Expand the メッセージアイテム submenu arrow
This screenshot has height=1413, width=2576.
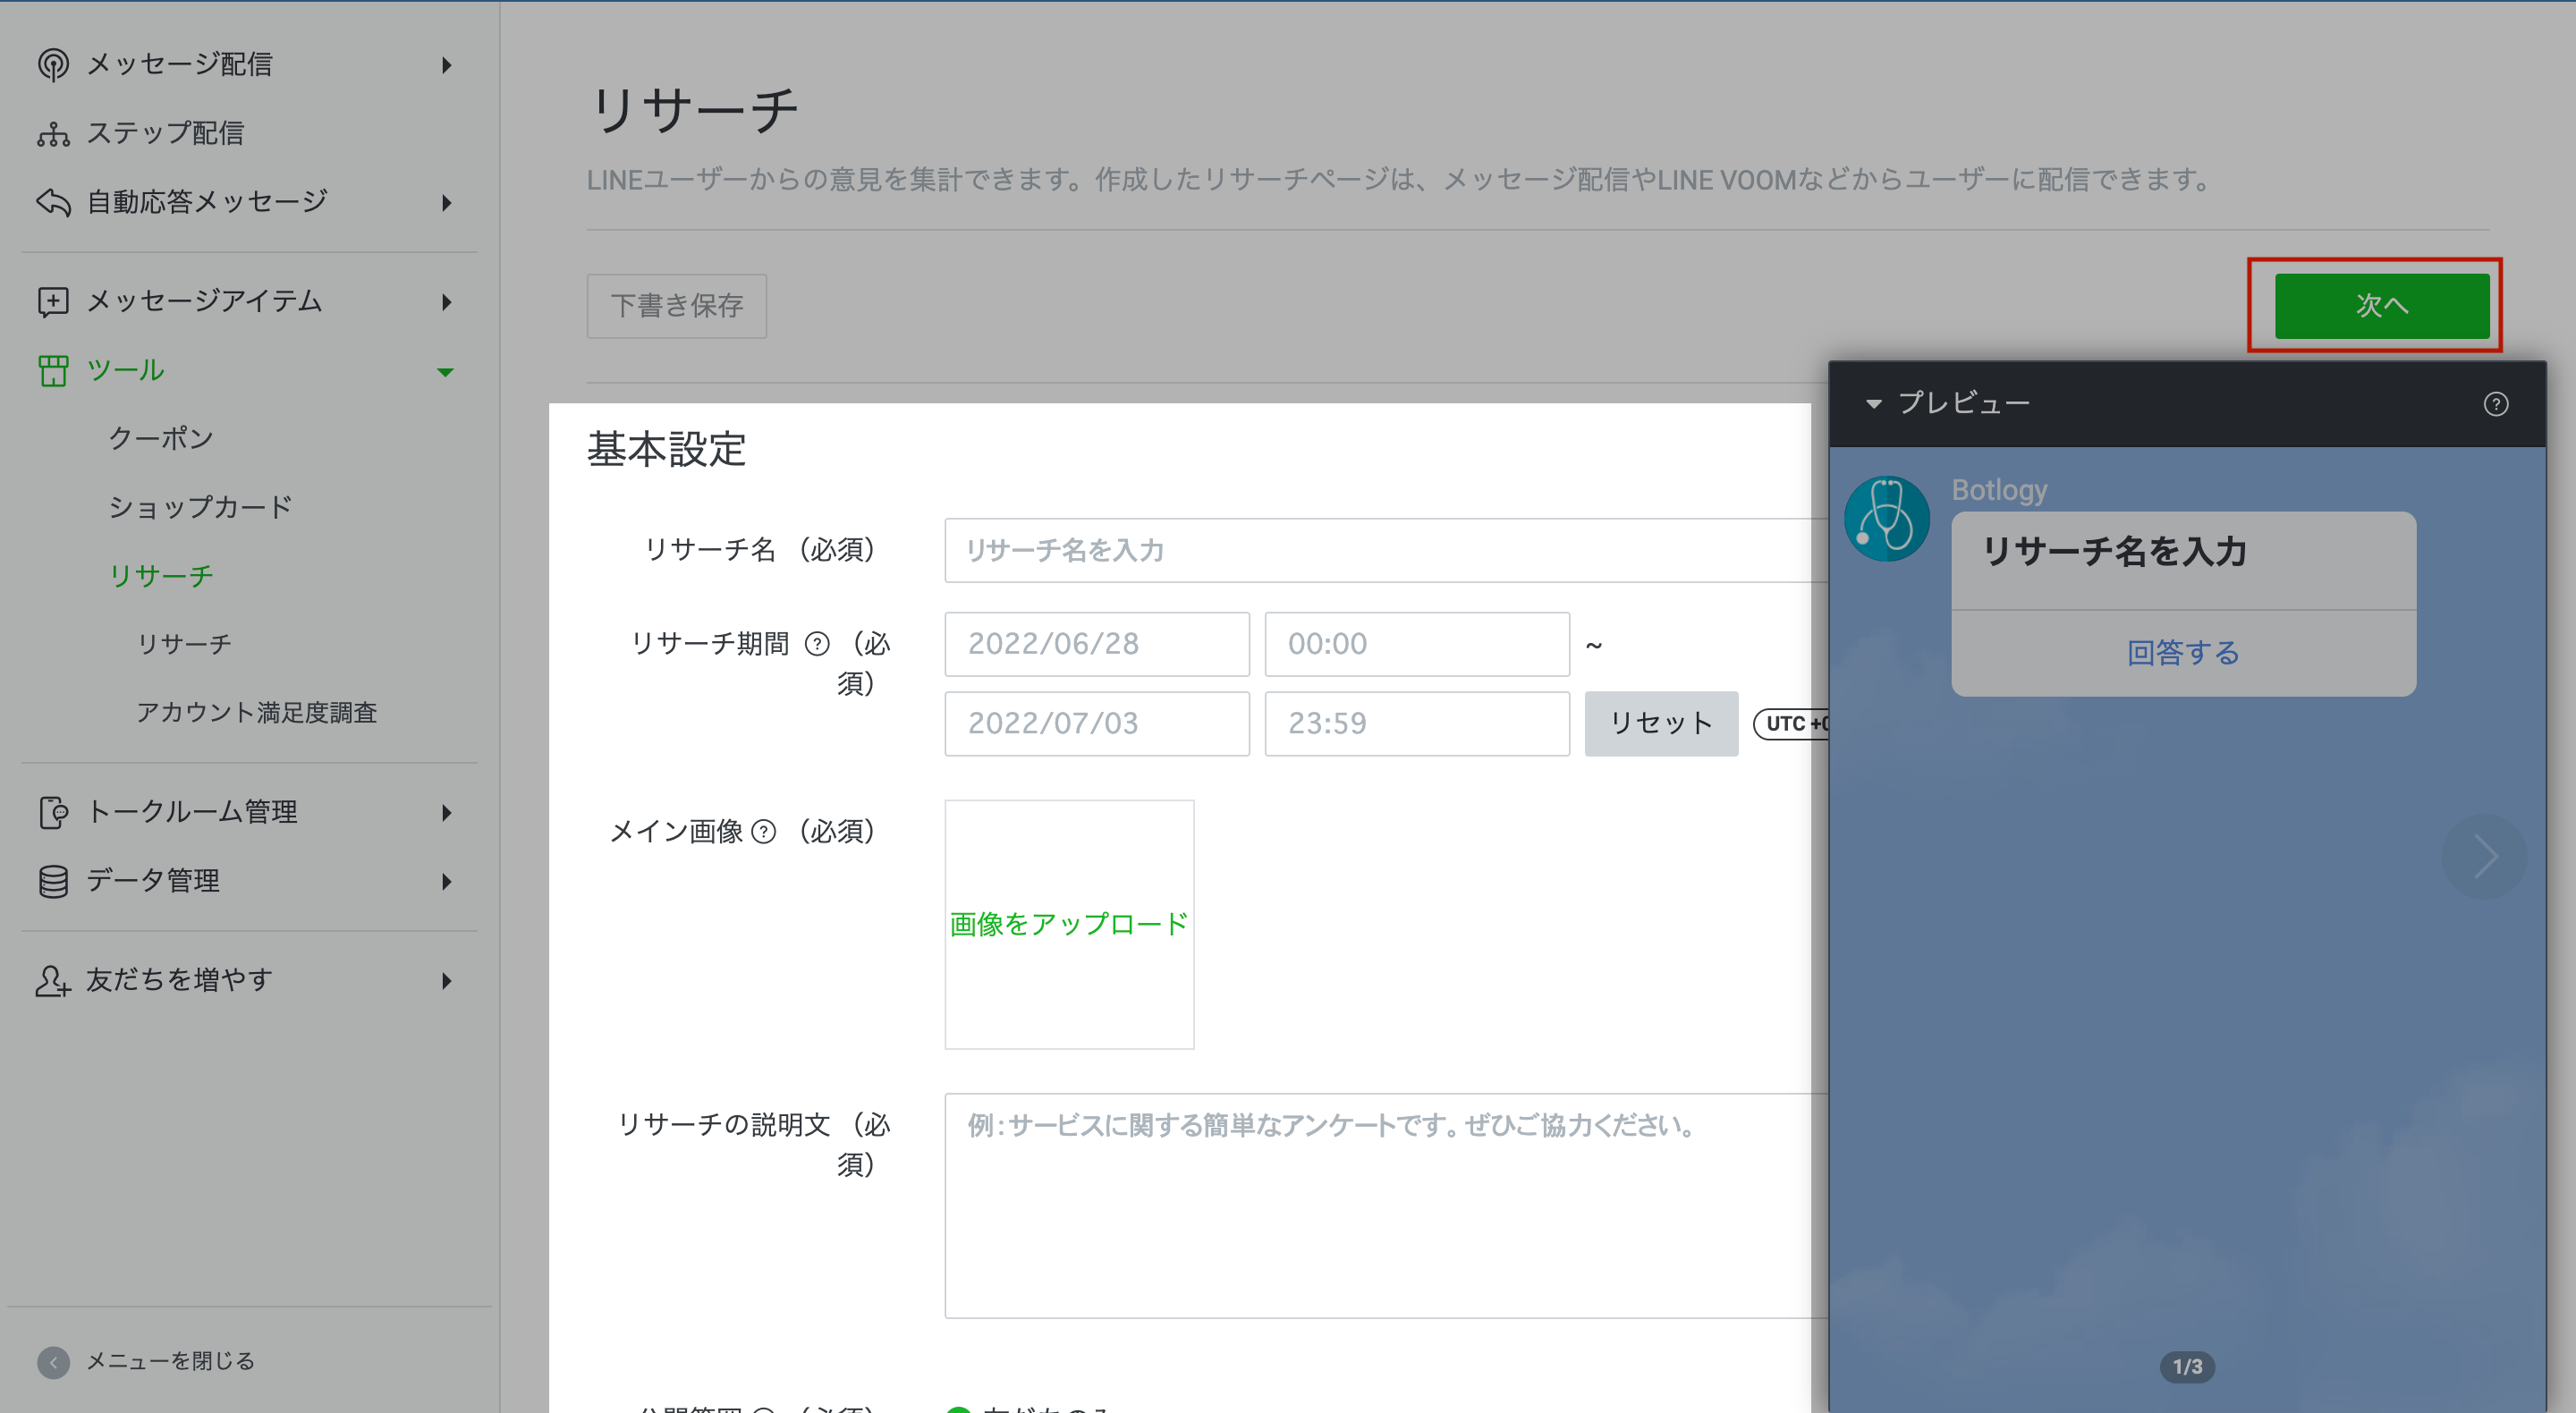click(446, 302)
